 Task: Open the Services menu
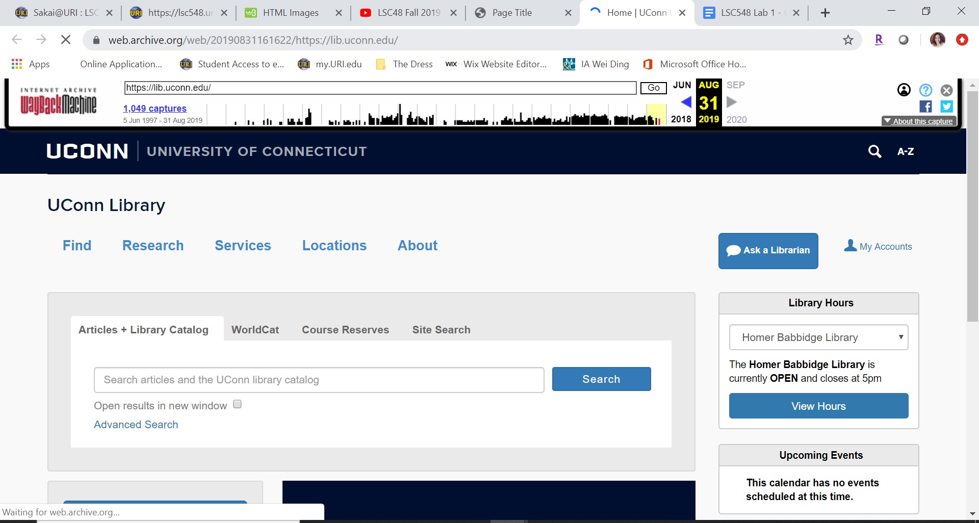pos(243,246)
